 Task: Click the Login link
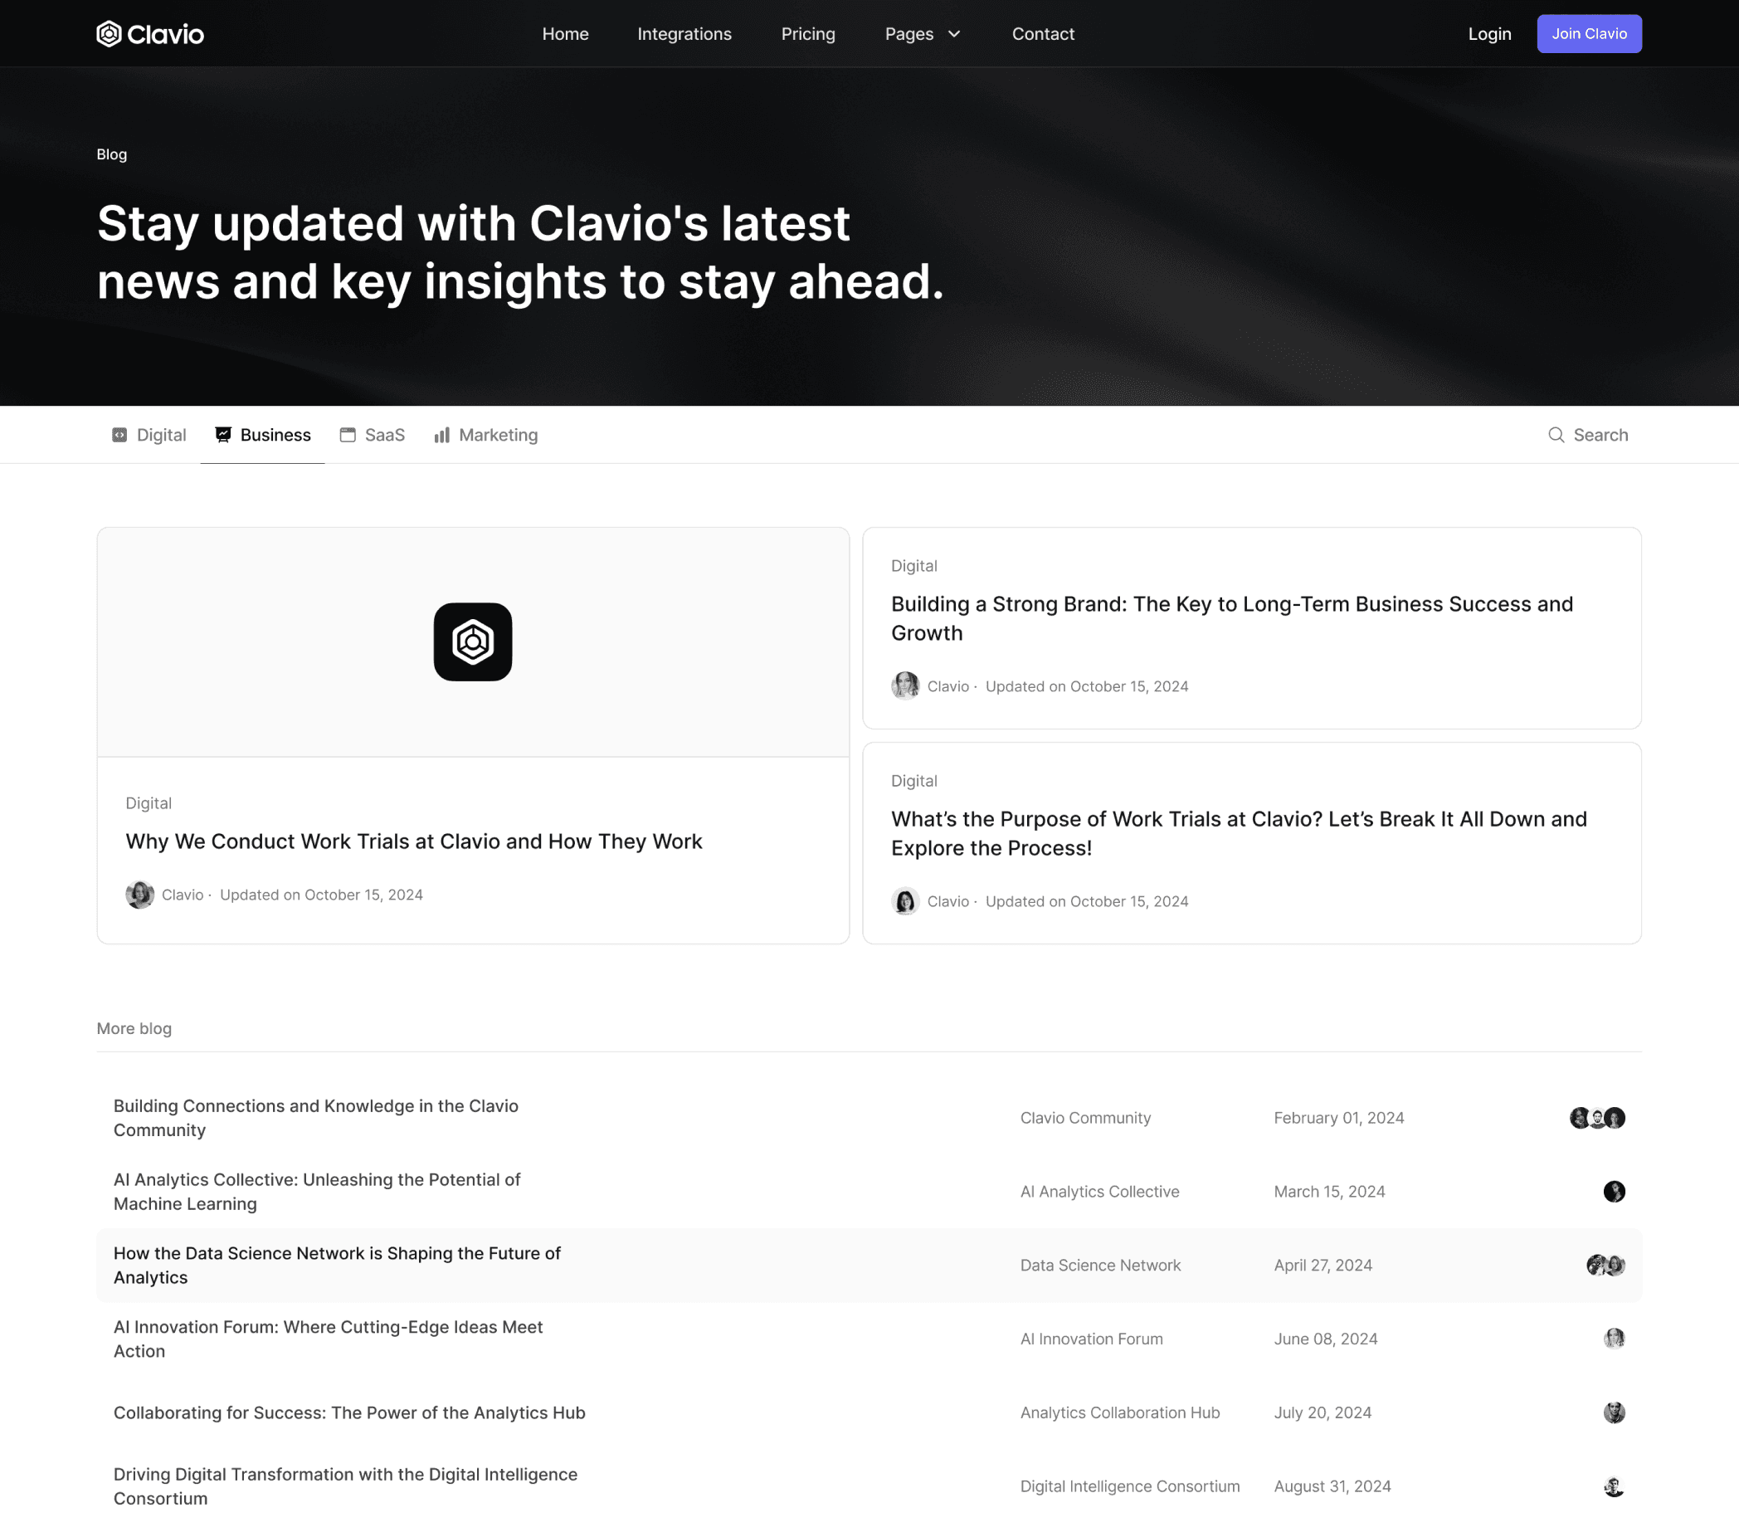1490,34
